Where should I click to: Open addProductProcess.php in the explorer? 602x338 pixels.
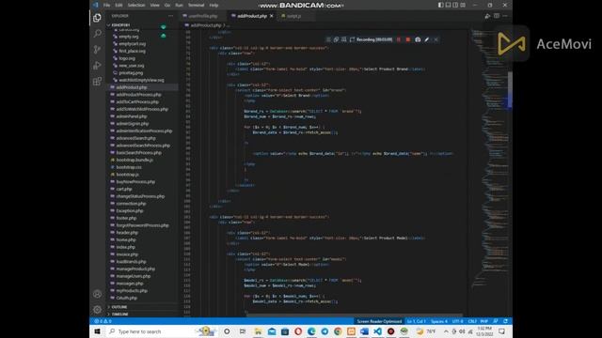click(x=138, y=95)
